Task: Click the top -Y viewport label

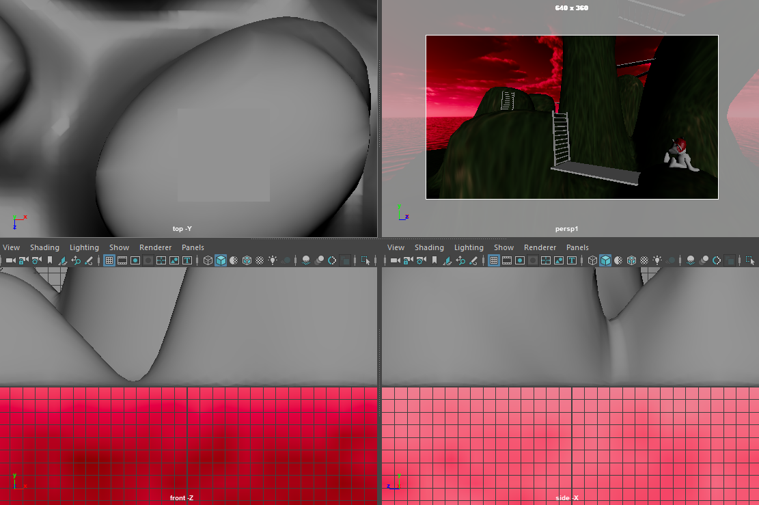Action: click(x=182, y=228)
